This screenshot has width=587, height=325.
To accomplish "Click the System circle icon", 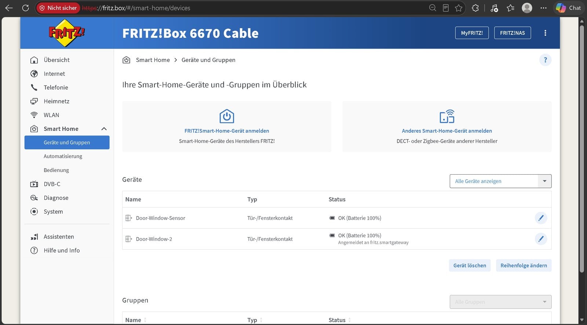I will click(34, 212).
